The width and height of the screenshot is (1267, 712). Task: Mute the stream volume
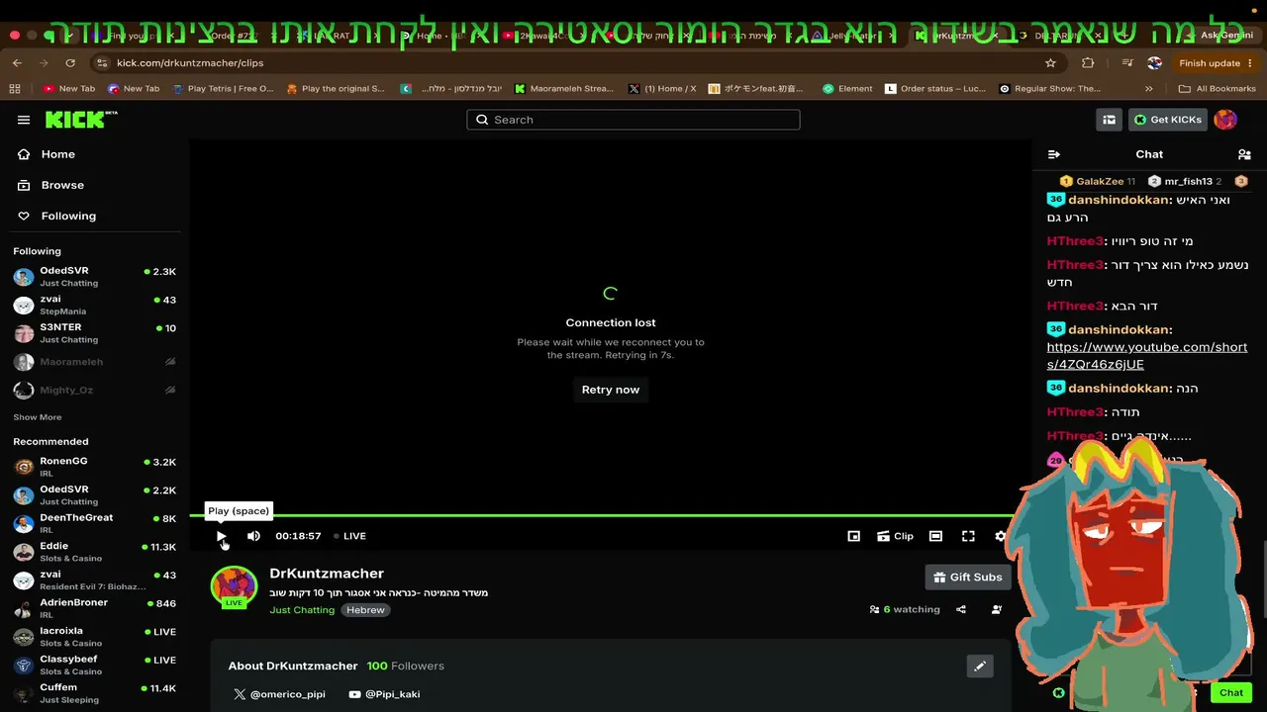click(x=253, y=536)
